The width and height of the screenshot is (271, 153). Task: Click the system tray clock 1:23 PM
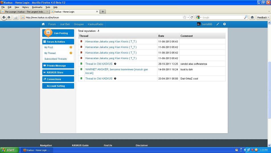pyautogui.click(x=264, y=150)
